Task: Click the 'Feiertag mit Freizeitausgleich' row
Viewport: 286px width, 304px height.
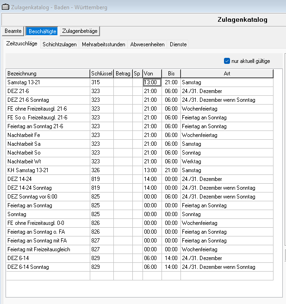Action: click(x=48, y=249)
